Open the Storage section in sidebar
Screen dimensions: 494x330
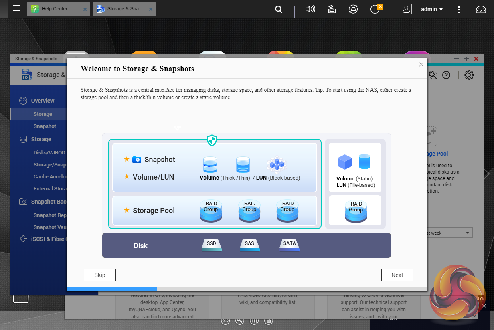point(41,139)
